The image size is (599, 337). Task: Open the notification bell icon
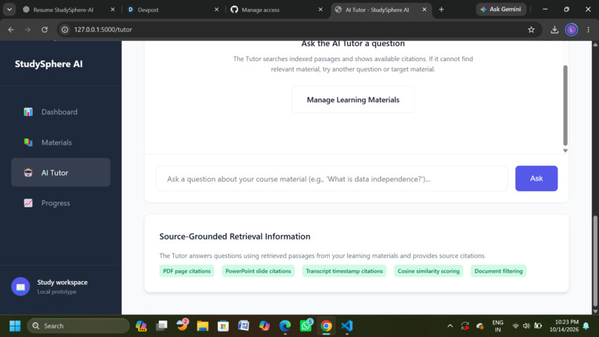click(x=586, y=326)
